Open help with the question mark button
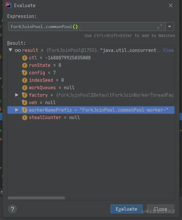Viewport: 182px width, 220px height. tap(12, 209)
